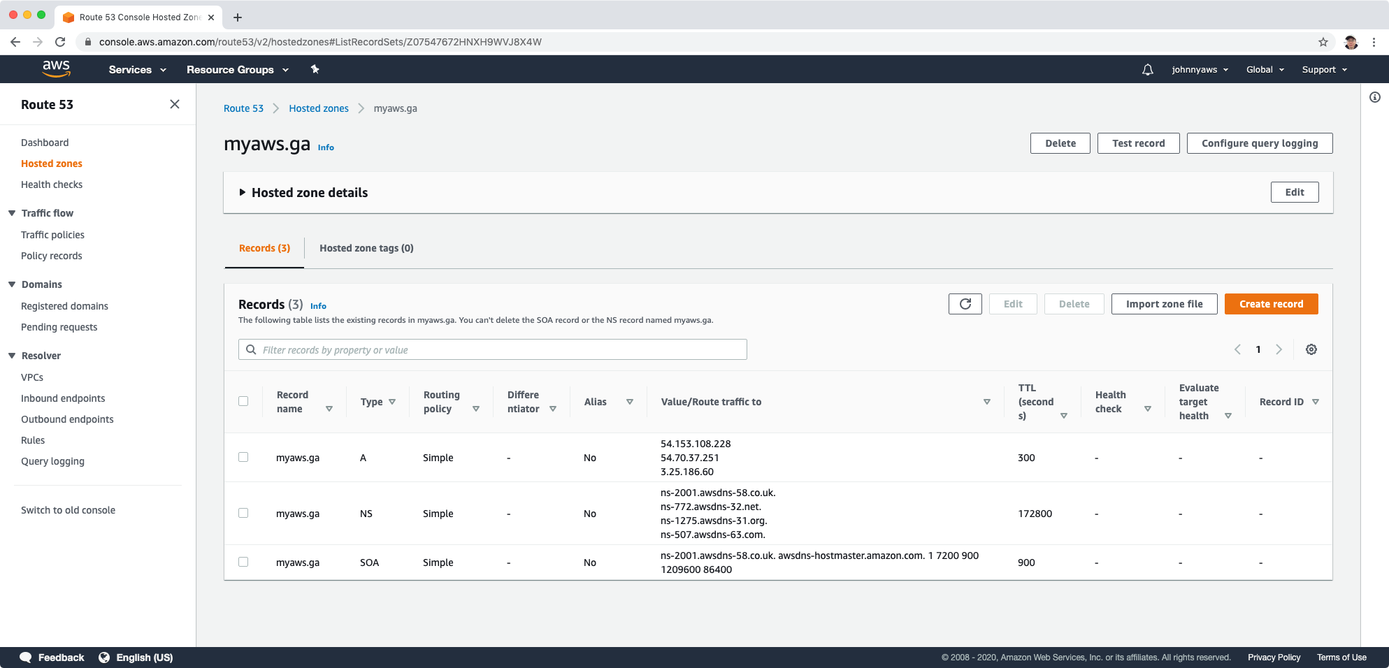
Task: Click the language globe icon
Action: (104, 658)
